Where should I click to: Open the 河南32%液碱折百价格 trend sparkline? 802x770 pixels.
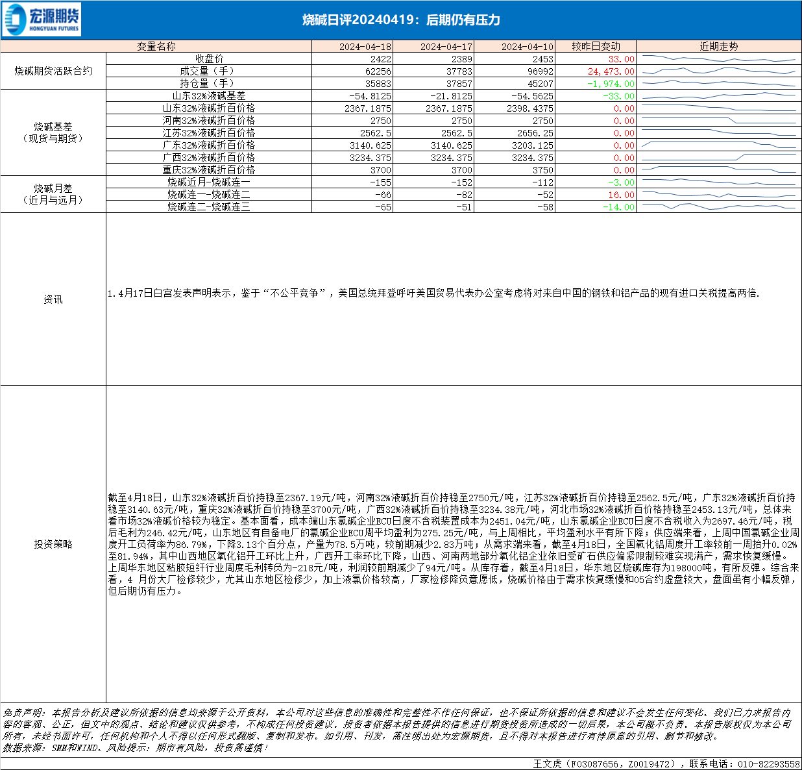(x=719, y=120)
